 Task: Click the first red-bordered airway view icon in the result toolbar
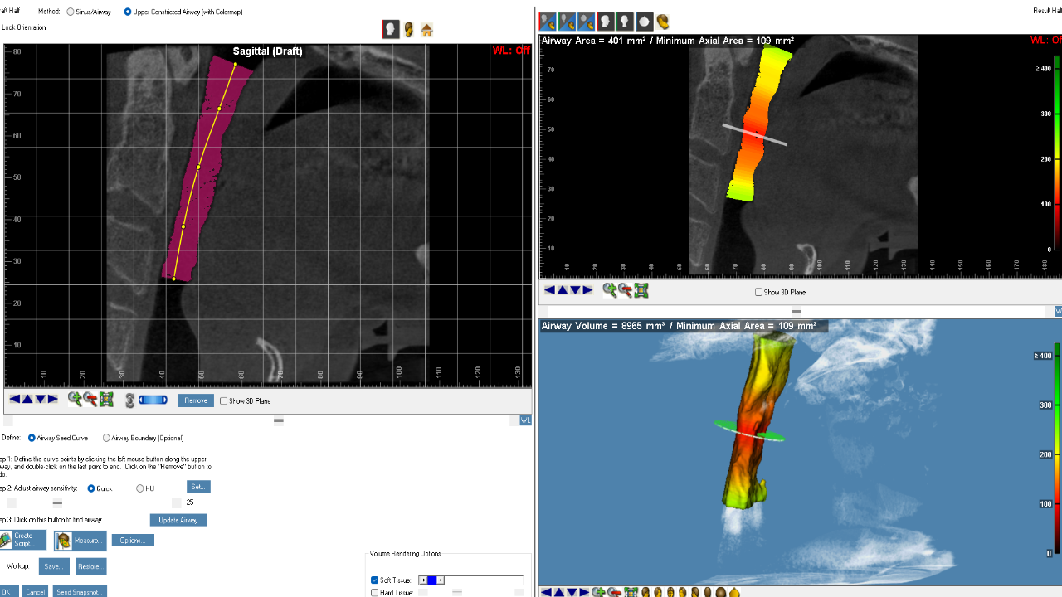click(x=548, y=22)
